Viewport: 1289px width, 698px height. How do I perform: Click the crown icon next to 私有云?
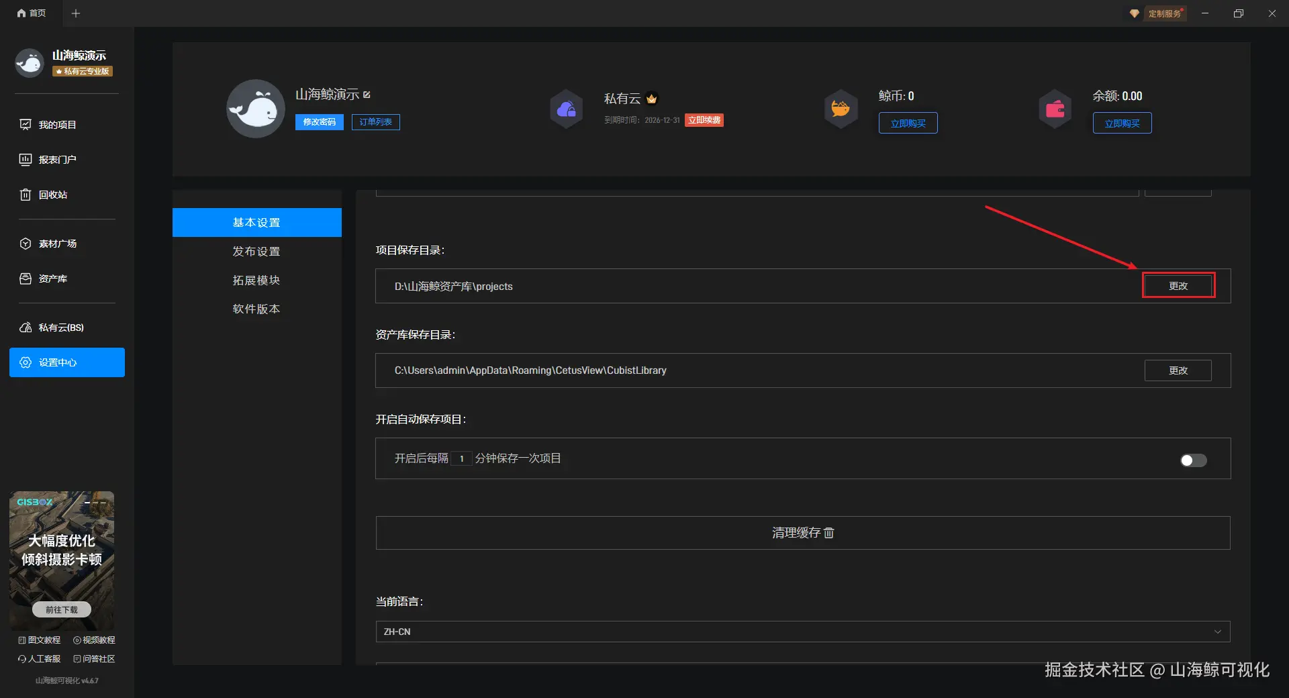tap(651, 99)
